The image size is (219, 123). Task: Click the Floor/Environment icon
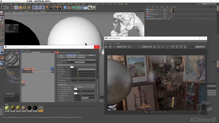pyautogui.click(x=86, y=8)
